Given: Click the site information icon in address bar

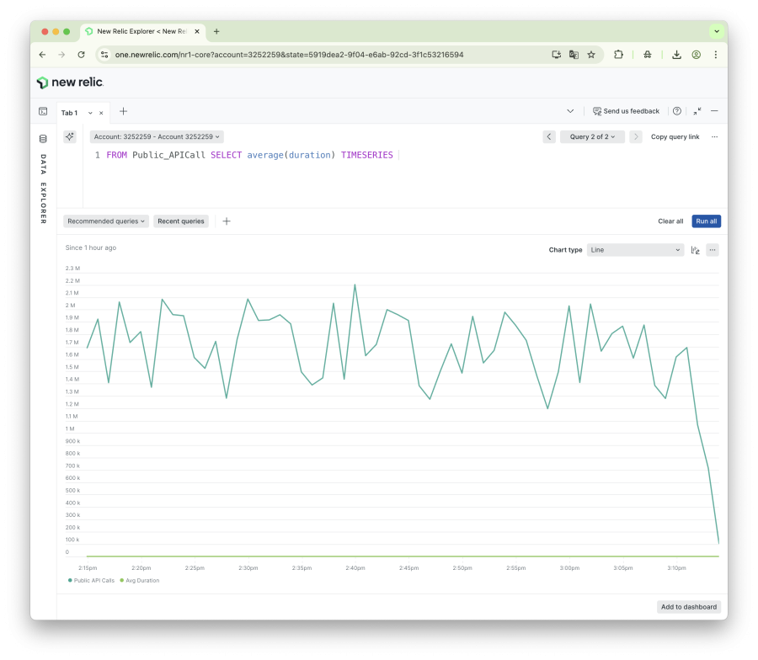Looking at the screenshot, I should [104, 55].
